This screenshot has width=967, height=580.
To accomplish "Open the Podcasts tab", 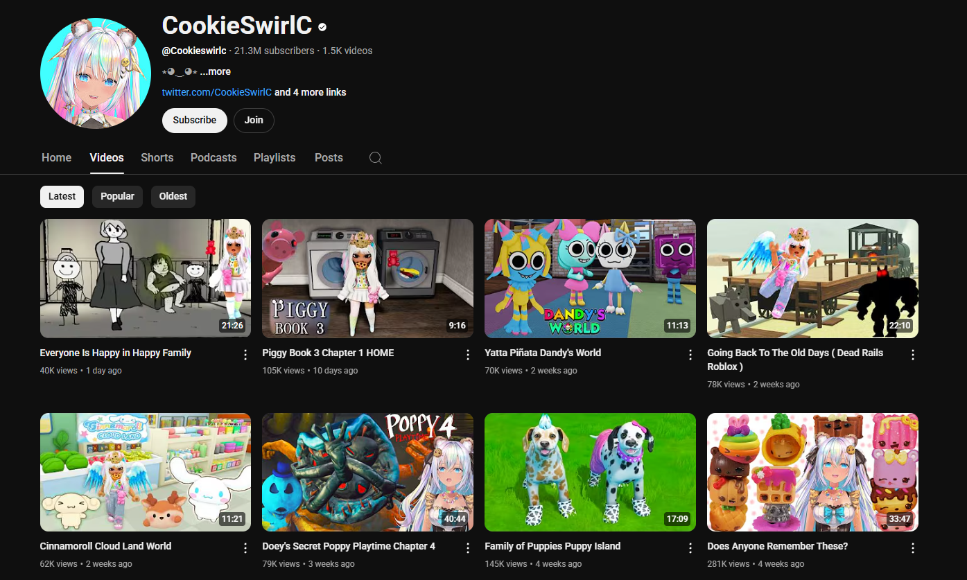I will (x=214, y=158).
